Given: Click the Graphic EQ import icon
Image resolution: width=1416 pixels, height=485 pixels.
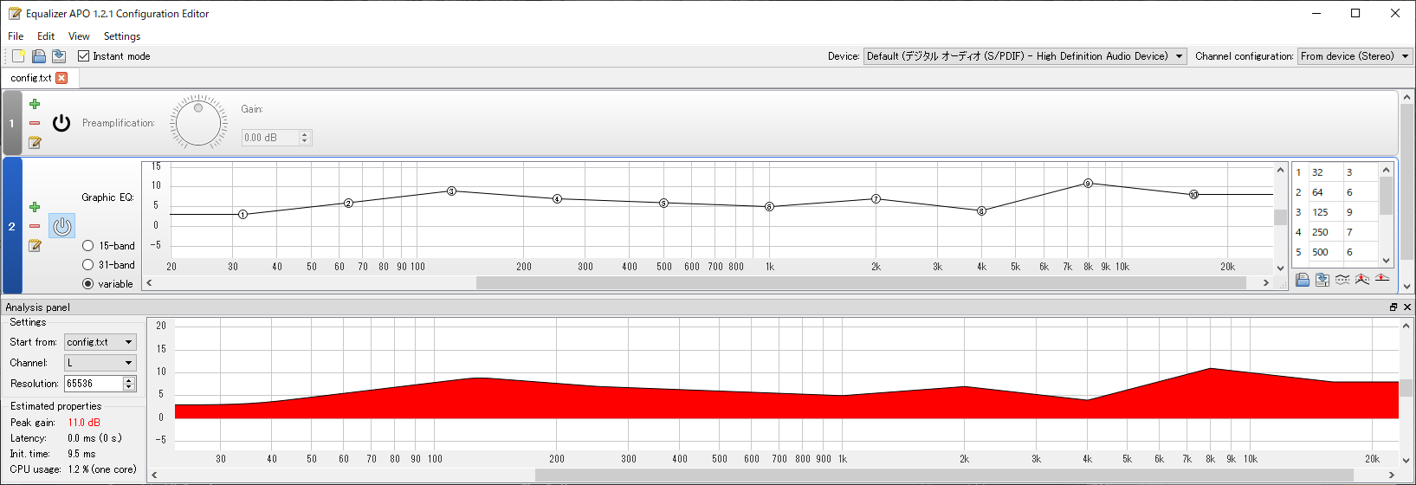Looking at the screenshot, I should click(x=1303, y=280).
